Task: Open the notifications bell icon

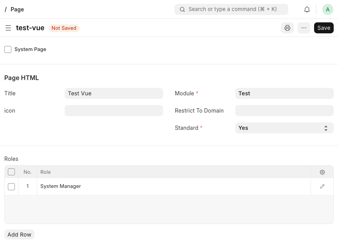Action: tap(307, 9)
